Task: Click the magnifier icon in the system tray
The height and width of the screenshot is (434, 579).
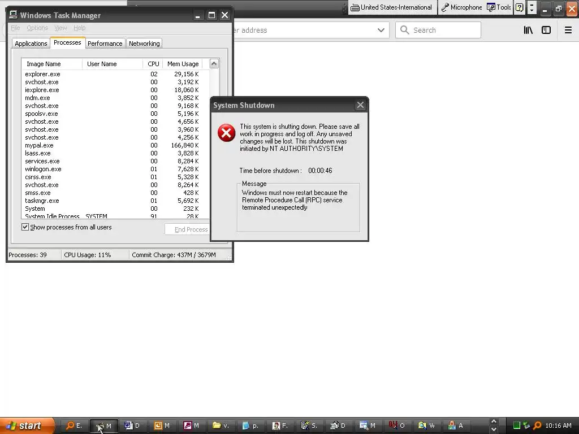Action: [x=537, y=426]
